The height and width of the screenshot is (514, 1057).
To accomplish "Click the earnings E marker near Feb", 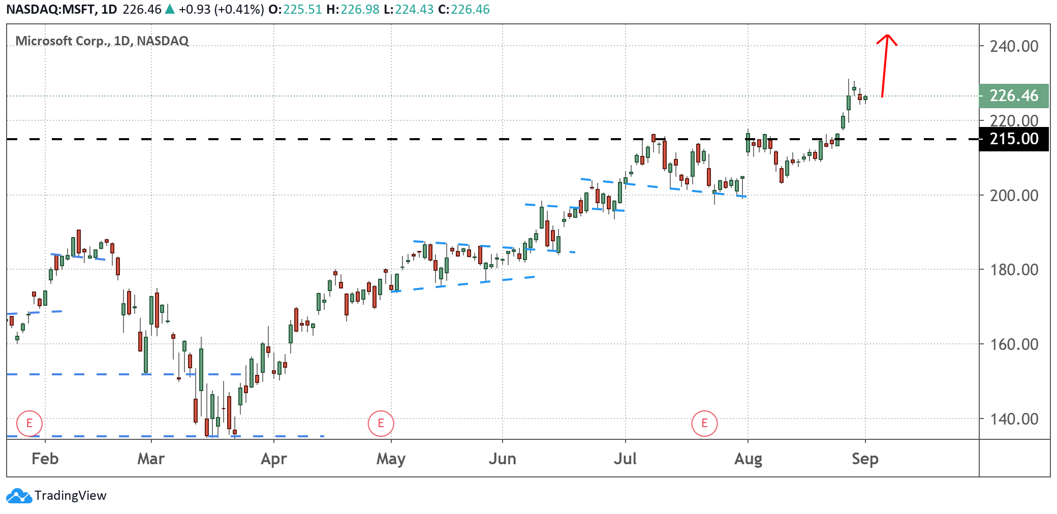I will pos(29,423).
